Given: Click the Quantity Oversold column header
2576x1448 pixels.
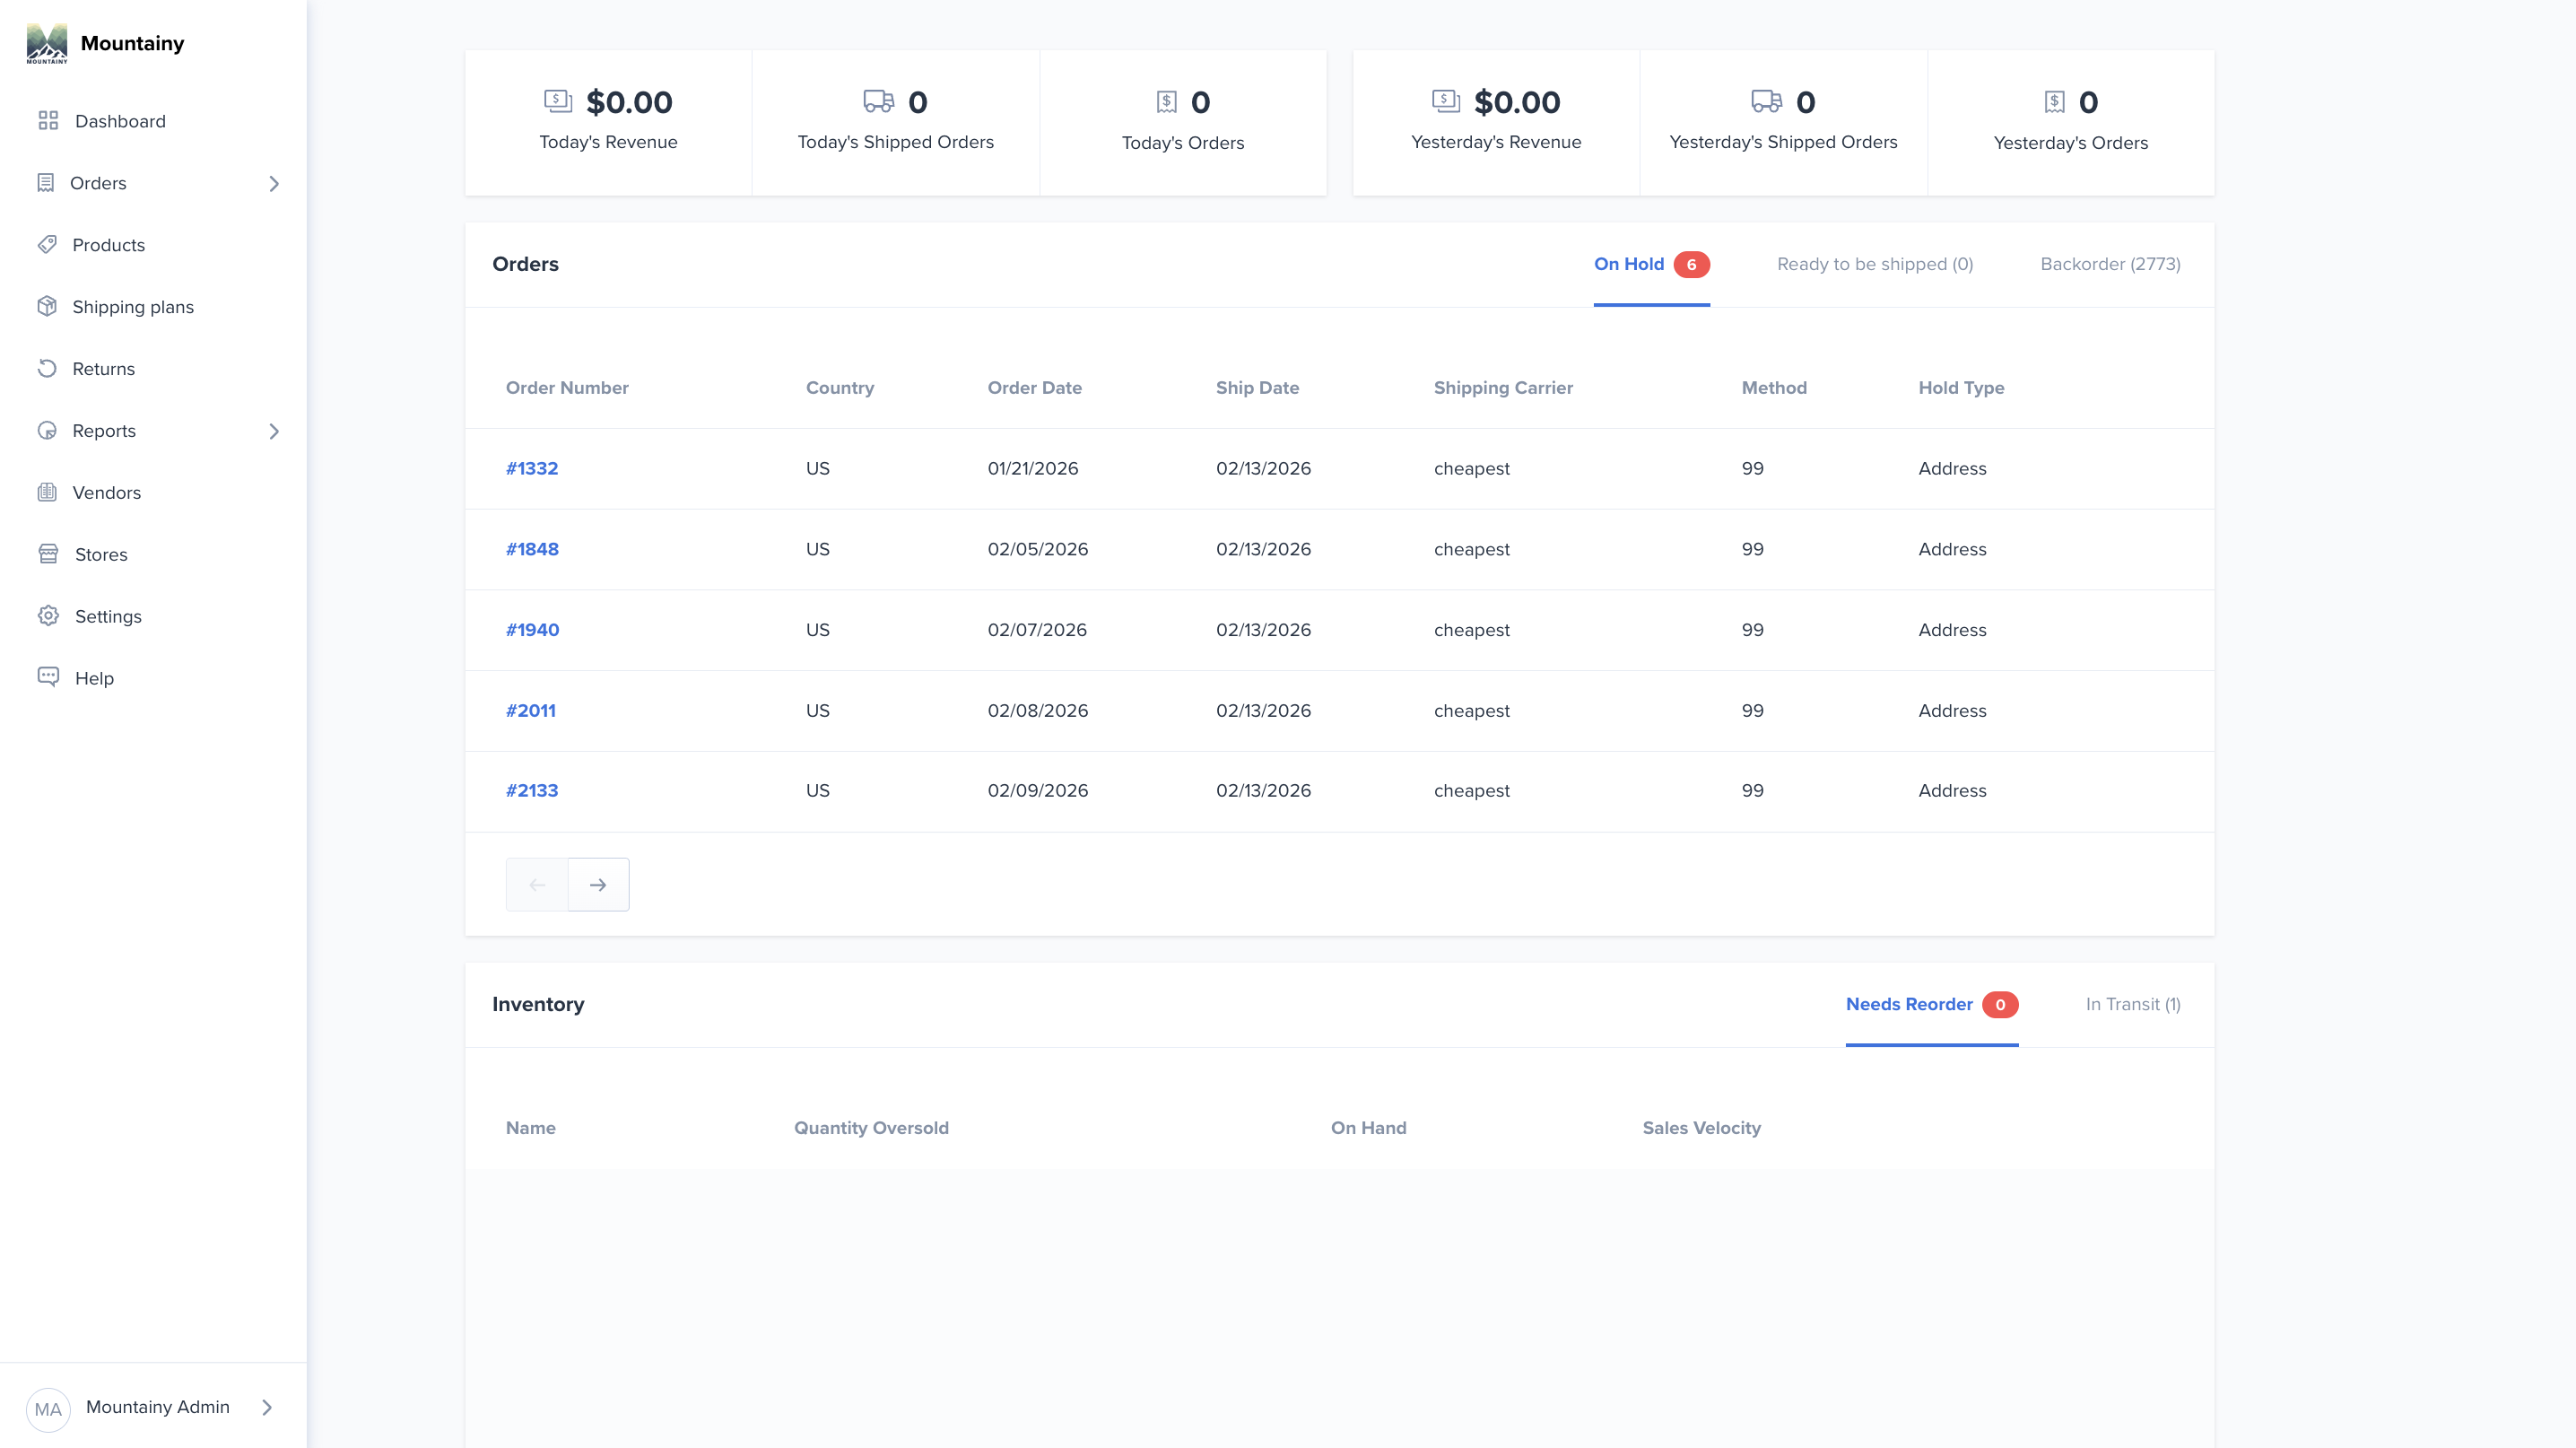Looking at the screenshot, I should 871,1128.
